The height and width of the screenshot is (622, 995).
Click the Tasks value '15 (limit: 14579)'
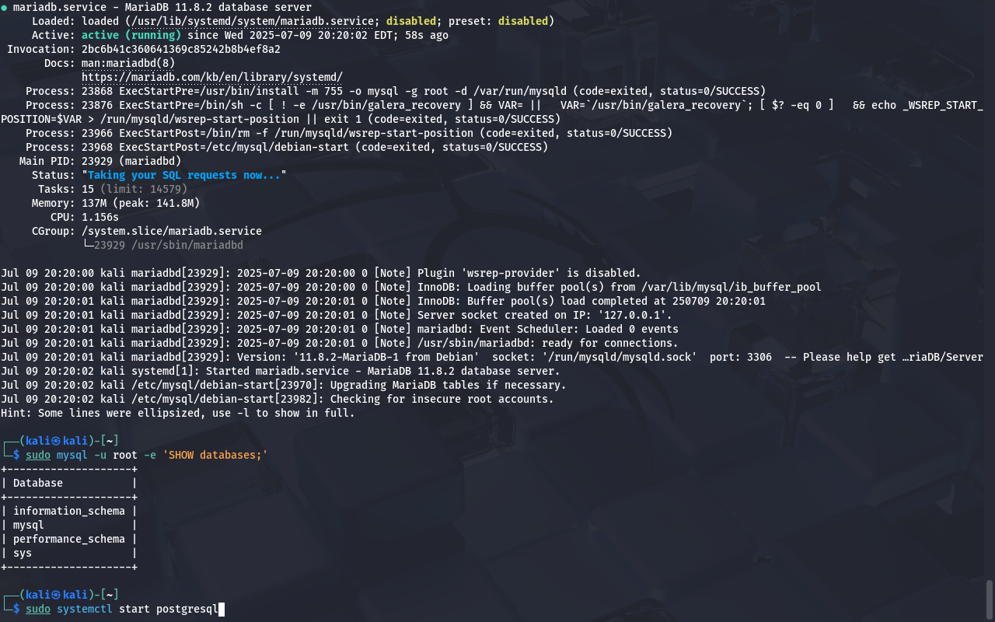[134, 189]
